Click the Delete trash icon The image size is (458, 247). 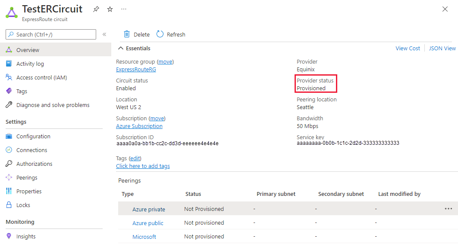point(127,34)
